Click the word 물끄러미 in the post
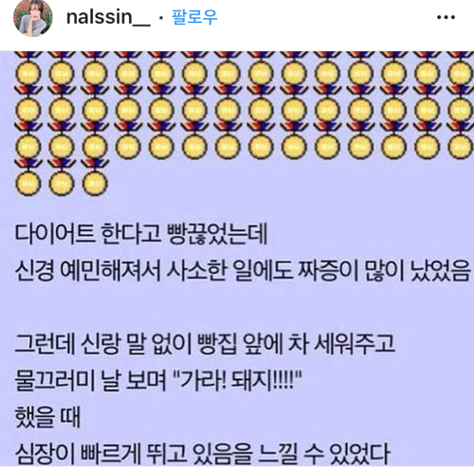 55,380
